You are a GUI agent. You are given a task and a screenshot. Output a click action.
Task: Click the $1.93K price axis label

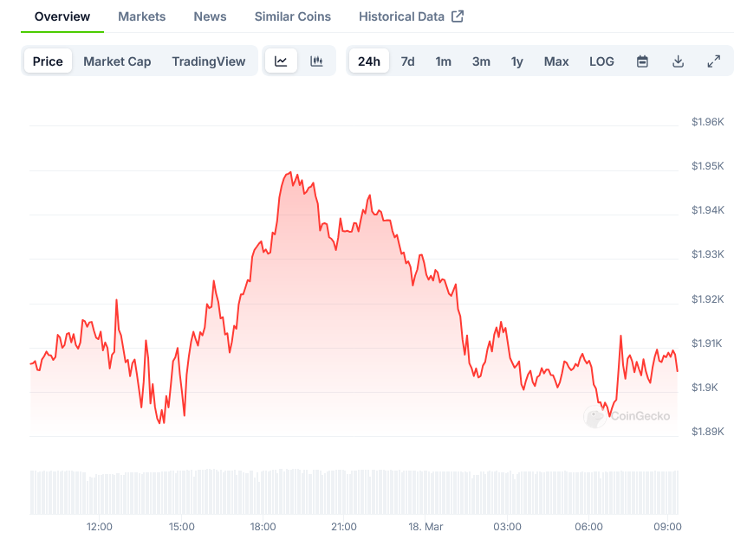(x=707, y=254)
